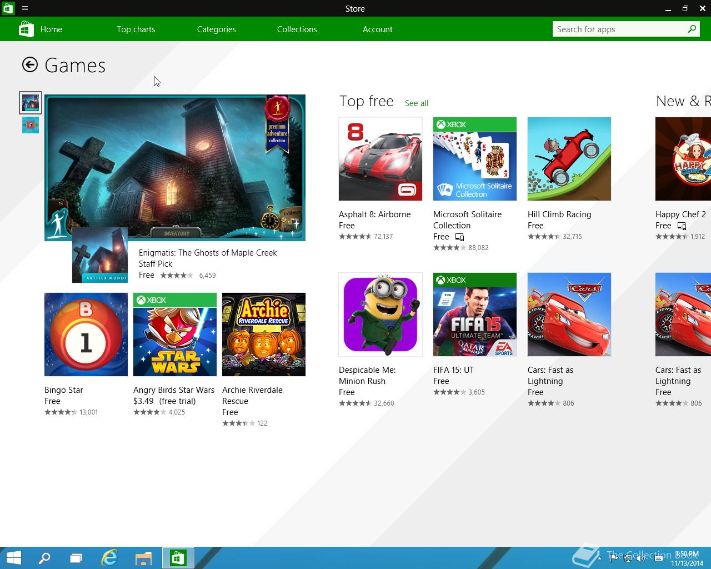This screenshot has width=711, height=569.
Task: Click the Store icon on taskbar
Action: point(178,558)
